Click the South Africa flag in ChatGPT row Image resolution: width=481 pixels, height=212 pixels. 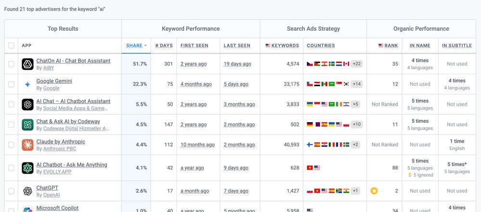[339, 191]
